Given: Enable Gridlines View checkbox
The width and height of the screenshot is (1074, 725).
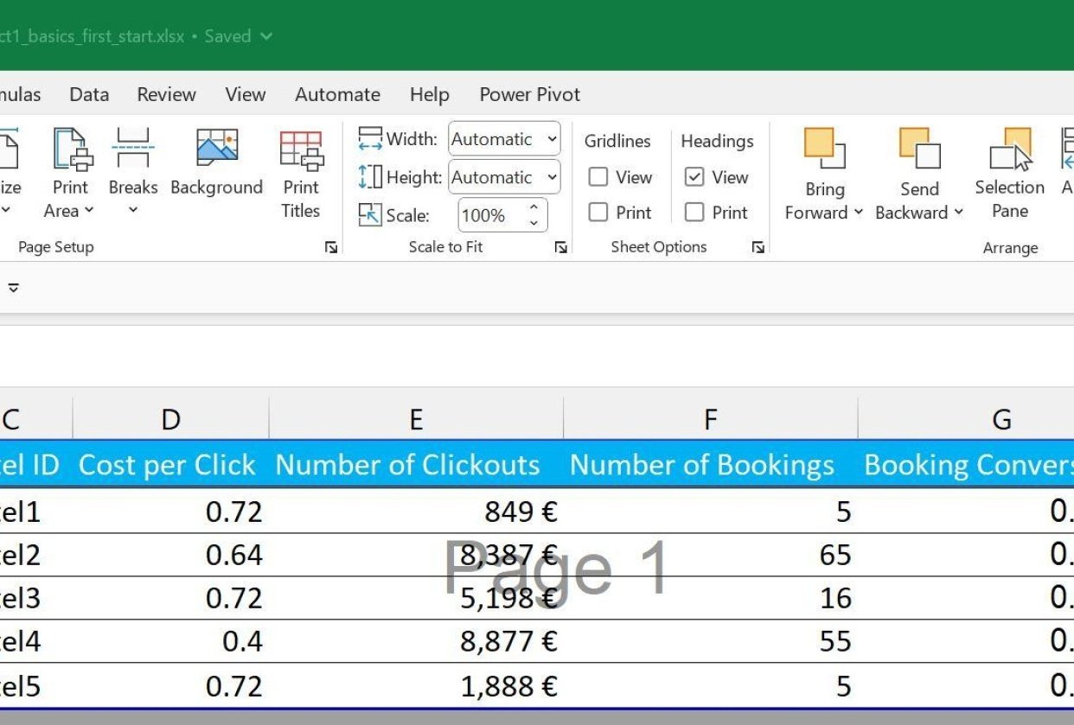Looking at the screenshot, I should point(598,177).
